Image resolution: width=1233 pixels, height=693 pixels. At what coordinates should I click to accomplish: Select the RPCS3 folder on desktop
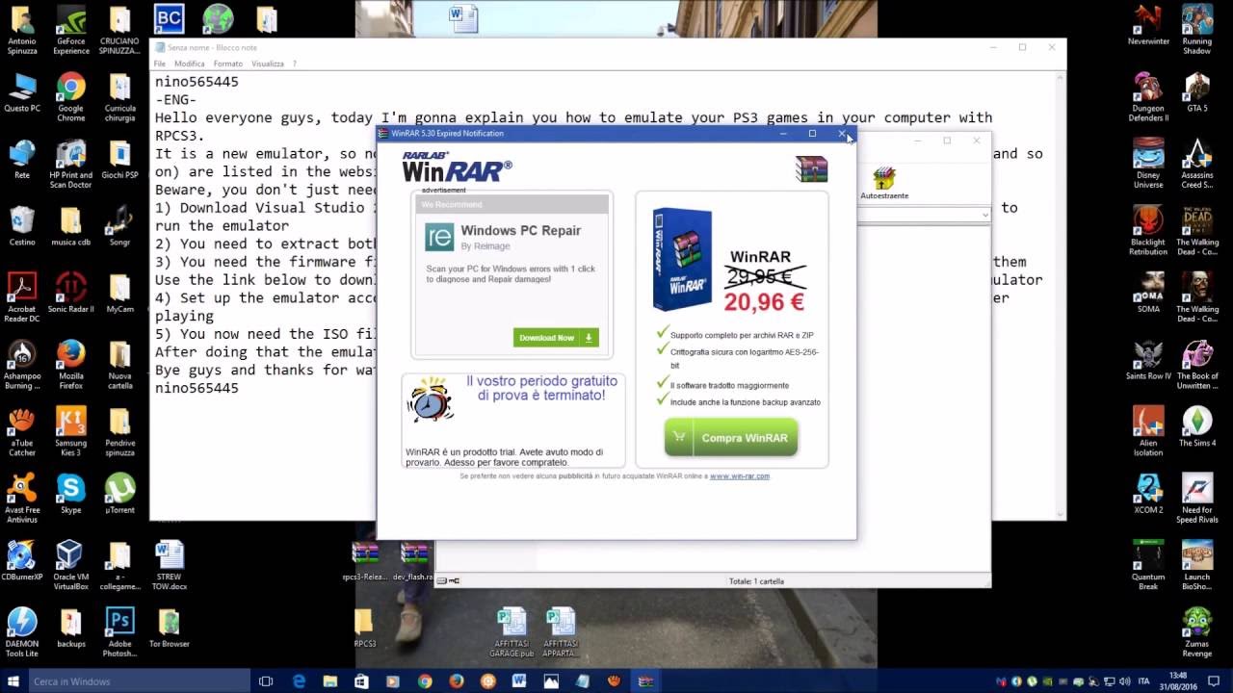(x=365, y=628)
